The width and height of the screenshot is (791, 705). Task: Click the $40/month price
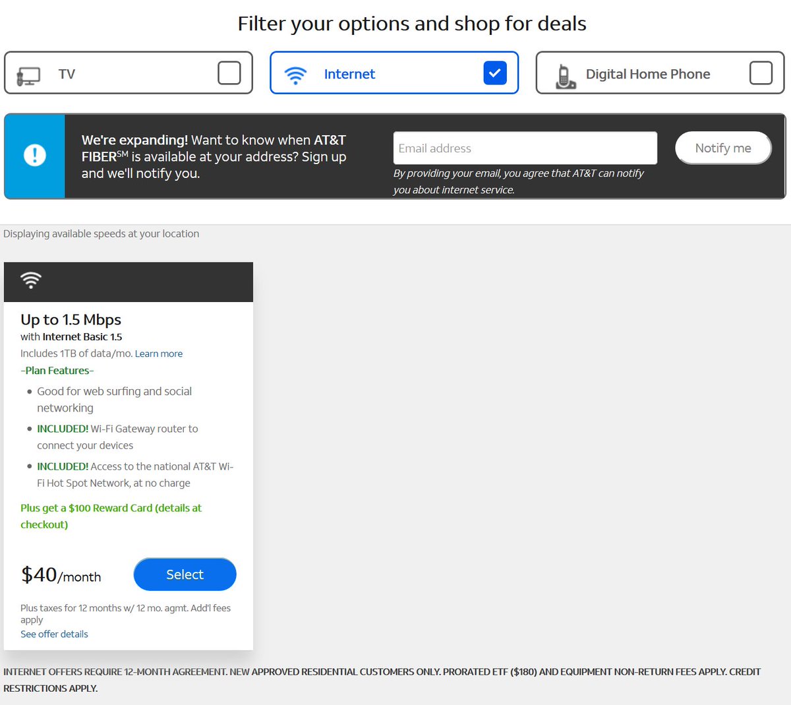(61, 575)
